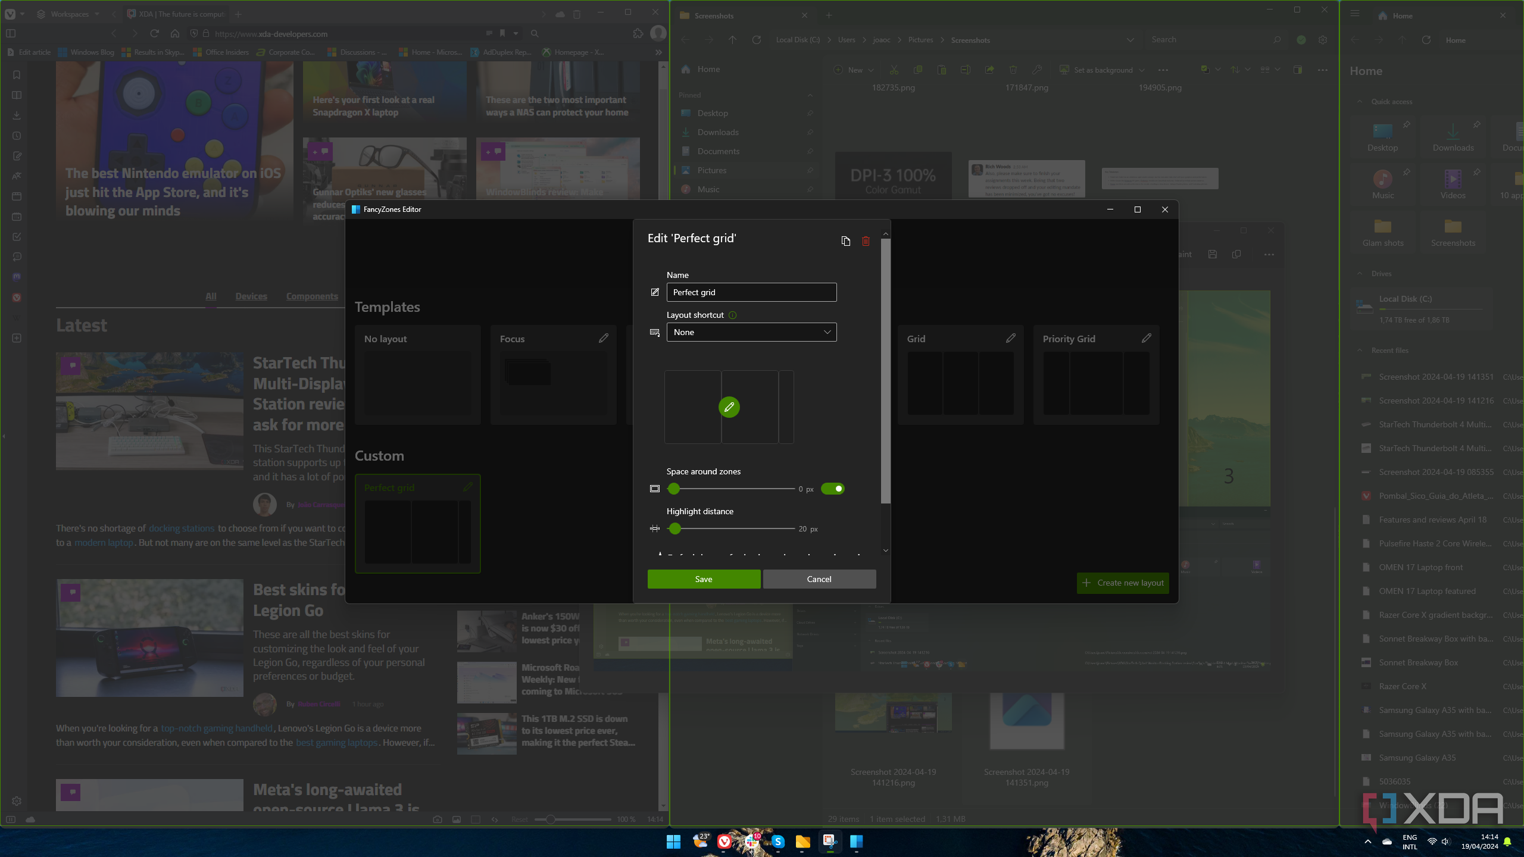Edit zones with the green pencil button
The image size is (1524, 857).
[x=729, y=407]
